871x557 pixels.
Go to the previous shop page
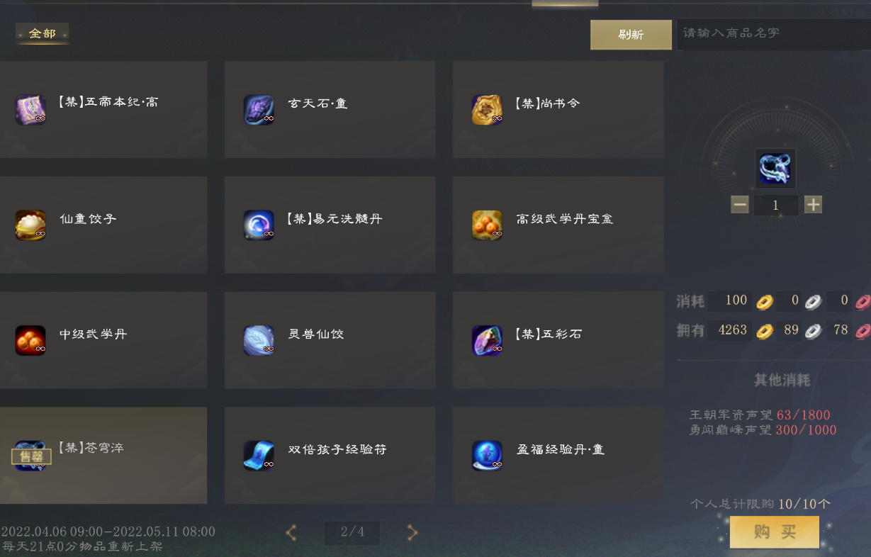291,533
